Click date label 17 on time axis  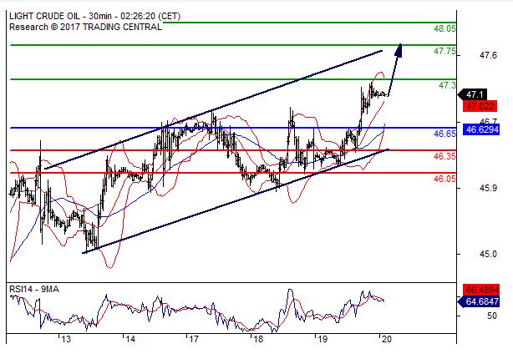pyautogui.click(x=194, y=339)
